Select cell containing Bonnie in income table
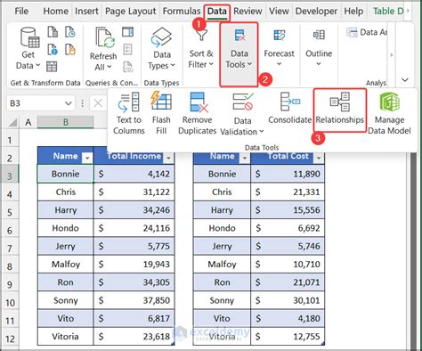The width and height of the screenshot is (422, 351). click(65, 174)
